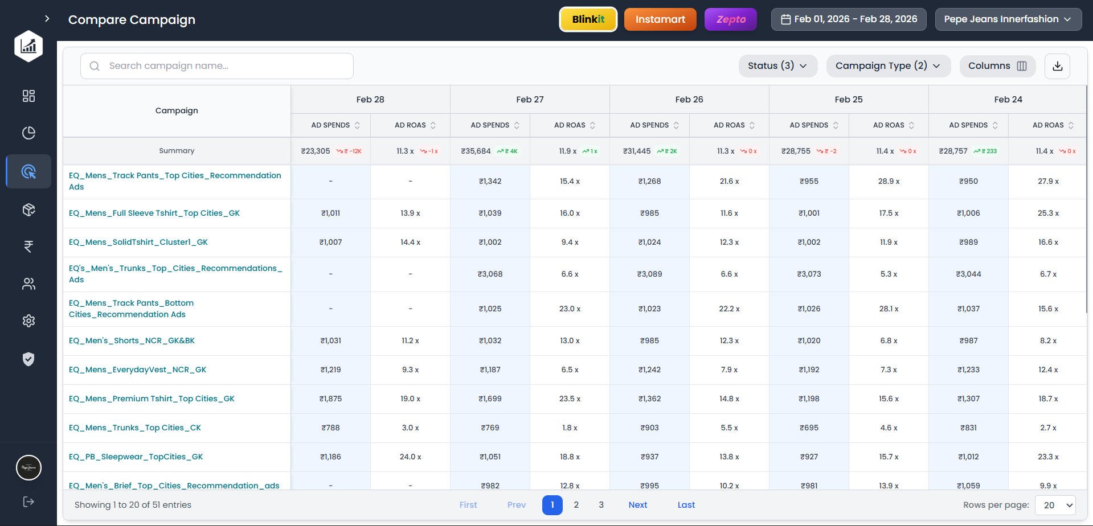Click the Feb 27 column group header
The image size is (1093, 526).
coord(530,100)
